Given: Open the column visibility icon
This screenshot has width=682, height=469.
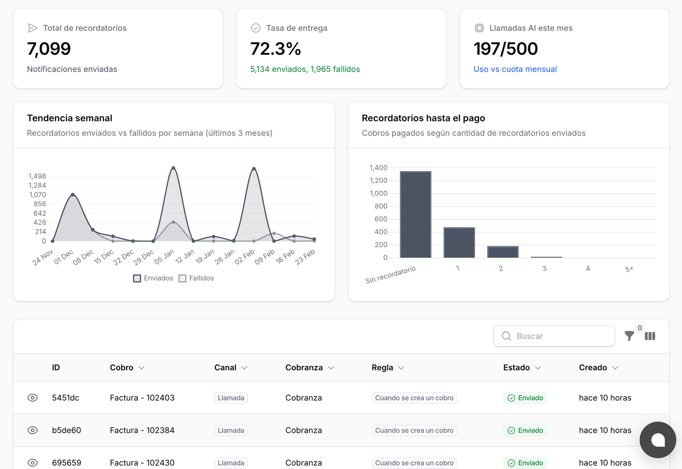Looking at the screenshot, I should (650, 336).
